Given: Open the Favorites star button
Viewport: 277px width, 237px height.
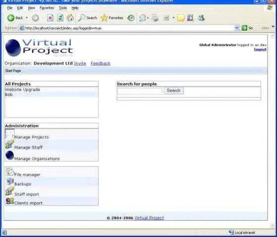Looking at the screenshot, I should [104, 18].
